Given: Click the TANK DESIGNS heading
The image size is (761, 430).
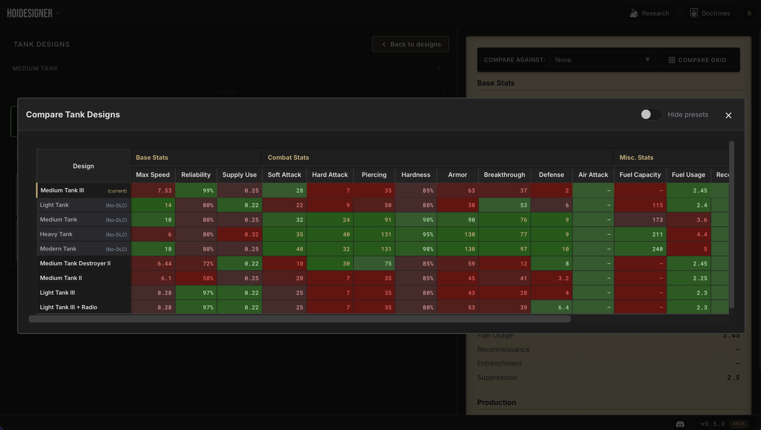Looking at the screenshot, I should click(42, 44).
